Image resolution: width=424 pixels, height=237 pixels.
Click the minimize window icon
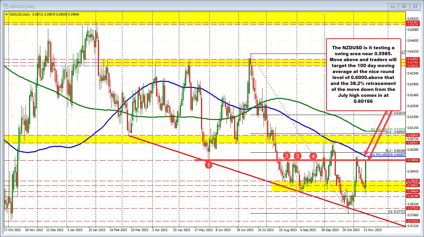point(392,6)
